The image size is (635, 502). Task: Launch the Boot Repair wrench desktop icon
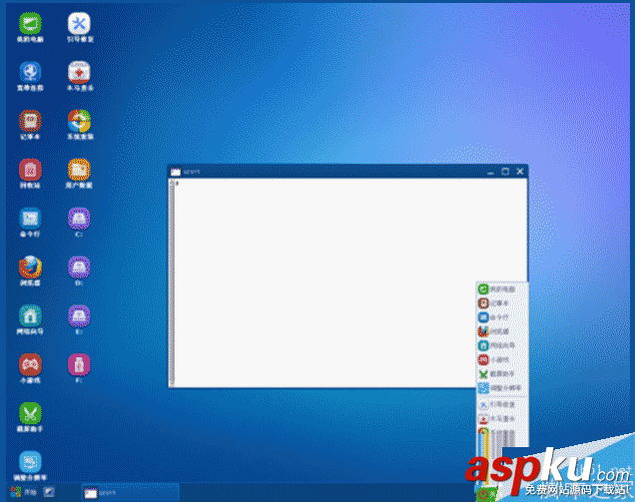coord(79,27)
